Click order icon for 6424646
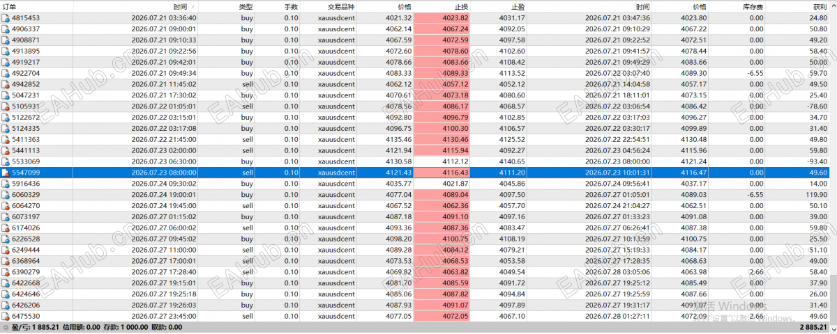837x334 pixels. 6,294
